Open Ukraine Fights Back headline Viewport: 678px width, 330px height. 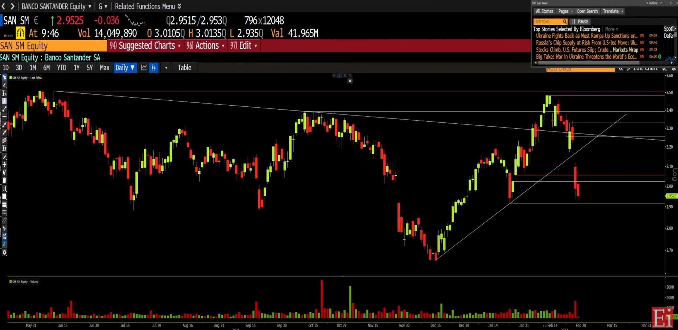(586, 36)
